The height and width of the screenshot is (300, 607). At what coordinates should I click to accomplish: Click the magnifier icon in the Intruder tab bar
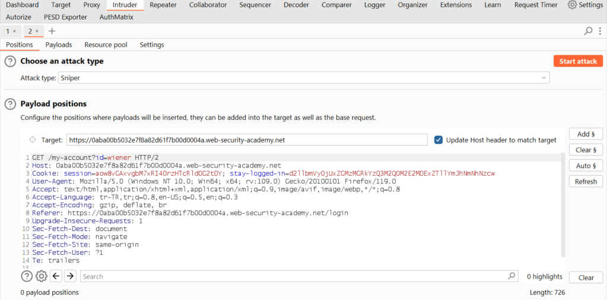pyautogui.click(x=588, y=31)
